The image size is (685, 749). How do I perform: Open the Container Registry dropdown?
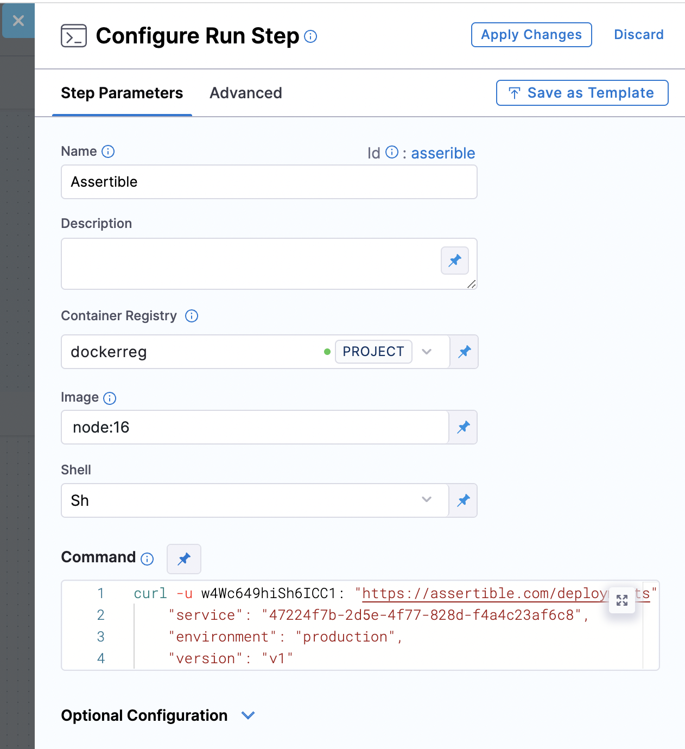point(427,352)
